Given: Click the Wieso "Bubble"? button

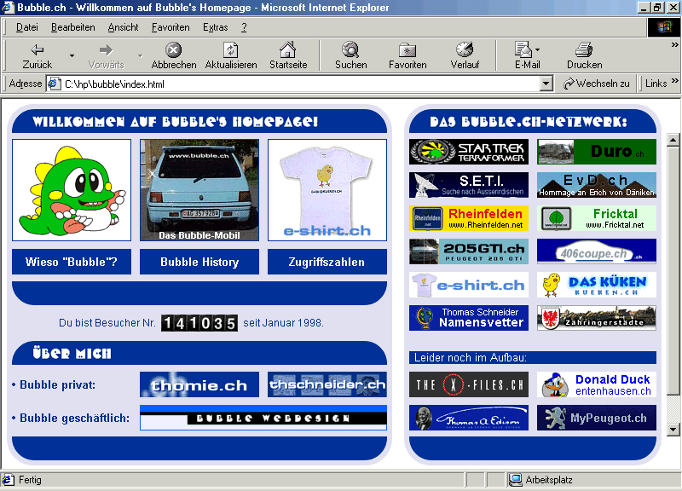Looking at the screenshot, I should [x=72, y=263].
